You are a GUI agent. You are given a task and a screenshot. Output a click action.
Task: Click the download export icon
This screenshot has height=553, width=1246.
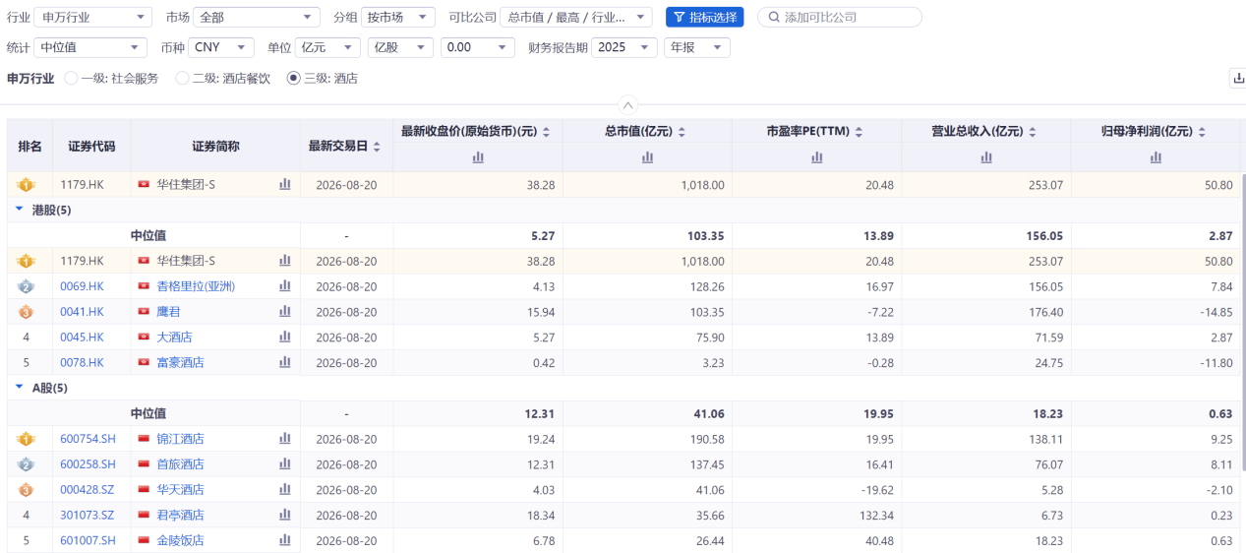[x=1238, y=79]
